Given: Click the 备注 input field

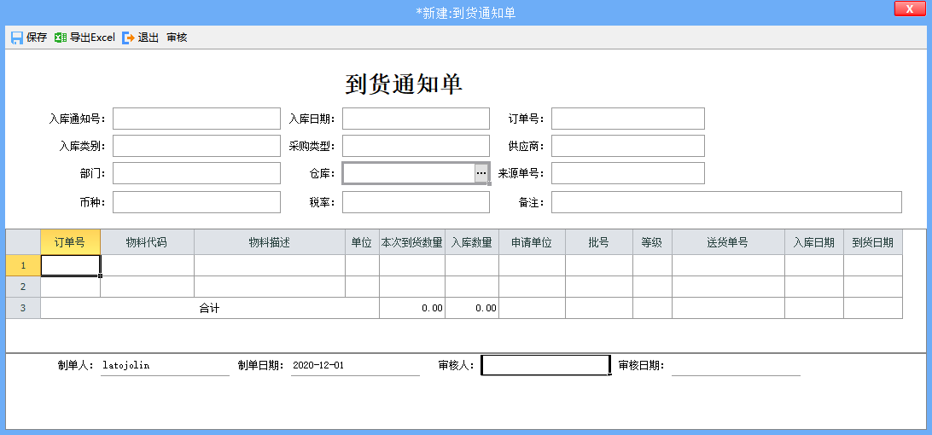Looking at the screenshot, I should [x=726, y=202].
